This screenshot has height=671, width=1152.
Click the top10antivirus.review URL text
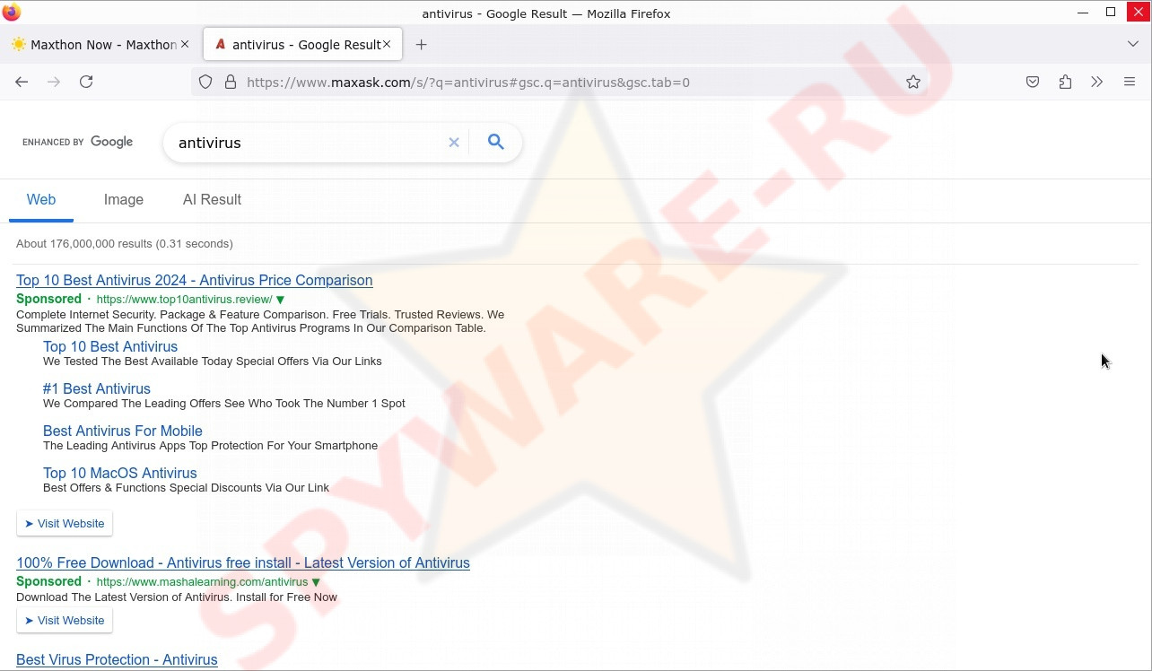click(x=184, y=300)
